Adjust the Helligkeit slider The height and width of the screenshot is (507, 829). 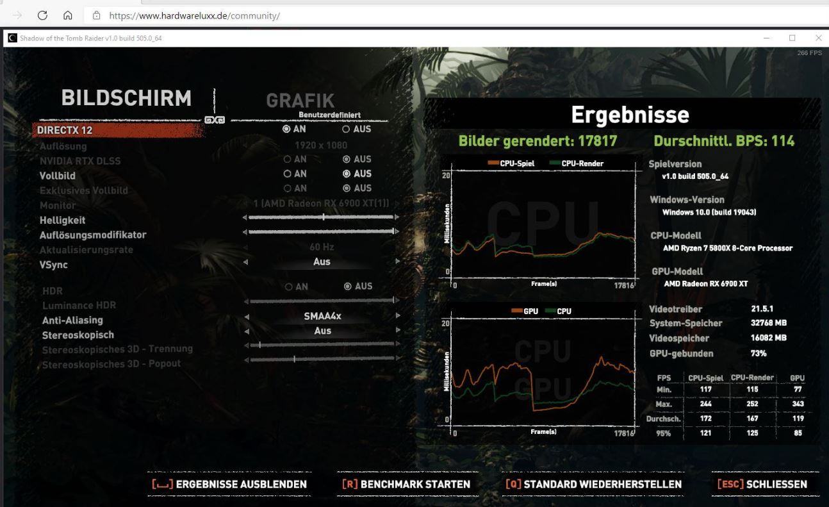(x=321, y=217)
